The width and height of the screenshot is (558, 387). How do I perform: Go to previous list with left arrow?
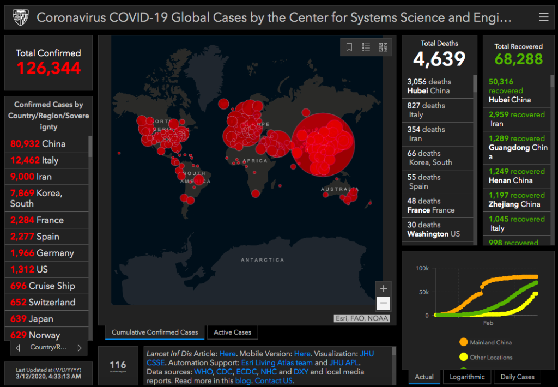pos(18,348)
